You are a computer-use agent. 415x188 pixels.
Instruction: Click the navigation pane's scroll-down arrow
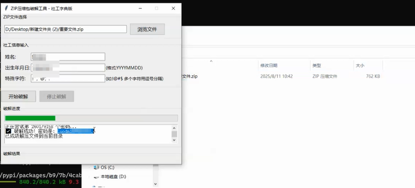tap(155, 184)
